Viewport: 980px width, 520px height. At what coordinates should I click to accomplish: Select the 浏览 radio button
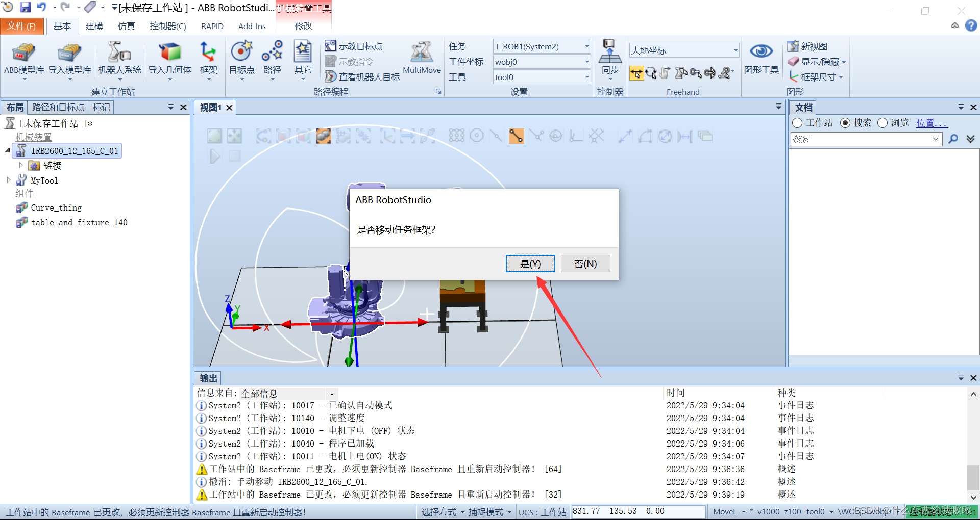click(883, 123)
